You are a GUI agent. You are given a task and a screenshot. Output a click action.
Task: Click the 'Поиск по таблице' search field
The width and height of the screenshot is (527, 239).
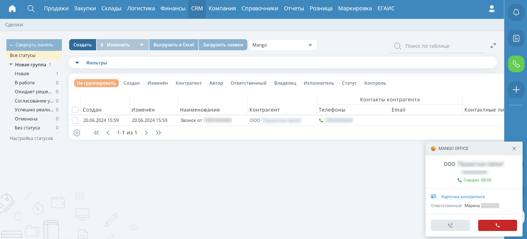pyautogui.click(x=441, y=46)
